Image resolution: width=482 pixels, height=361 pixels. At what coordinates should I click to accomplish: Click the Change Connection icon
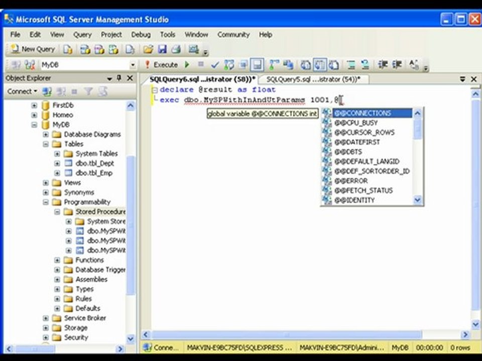30,65
